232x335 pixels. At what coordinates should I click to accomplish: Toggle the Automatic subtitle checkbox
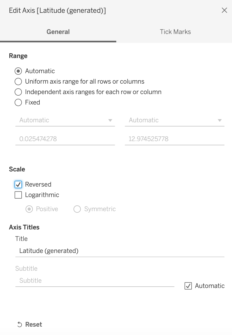tap(188, 286)
